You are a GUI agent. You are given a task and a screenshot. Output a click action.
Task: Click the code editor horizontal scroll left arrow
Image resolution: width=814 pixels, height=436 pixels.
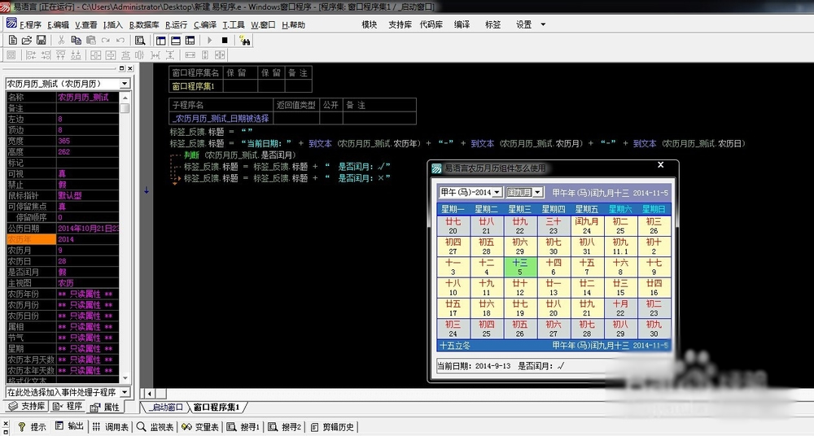pyautogui.click(x=149, y=394)
